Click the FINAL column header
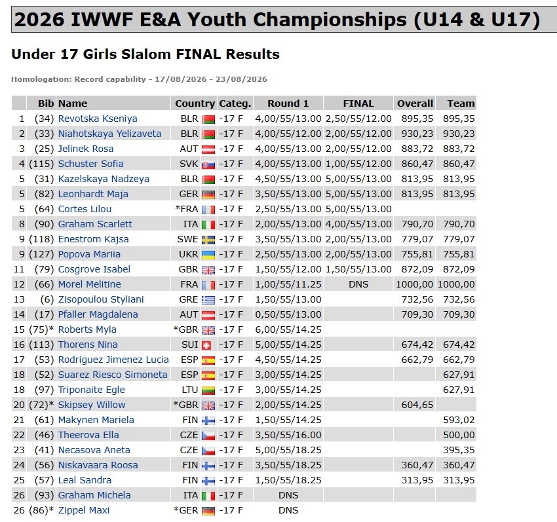Viewport: 557px width, 522px height. tap(358, 103)
